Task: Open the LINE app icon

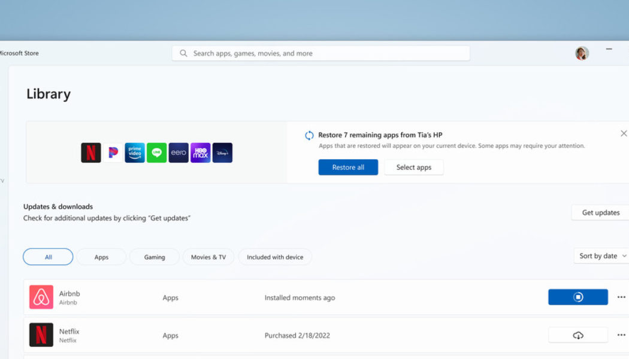Action: 156,152
